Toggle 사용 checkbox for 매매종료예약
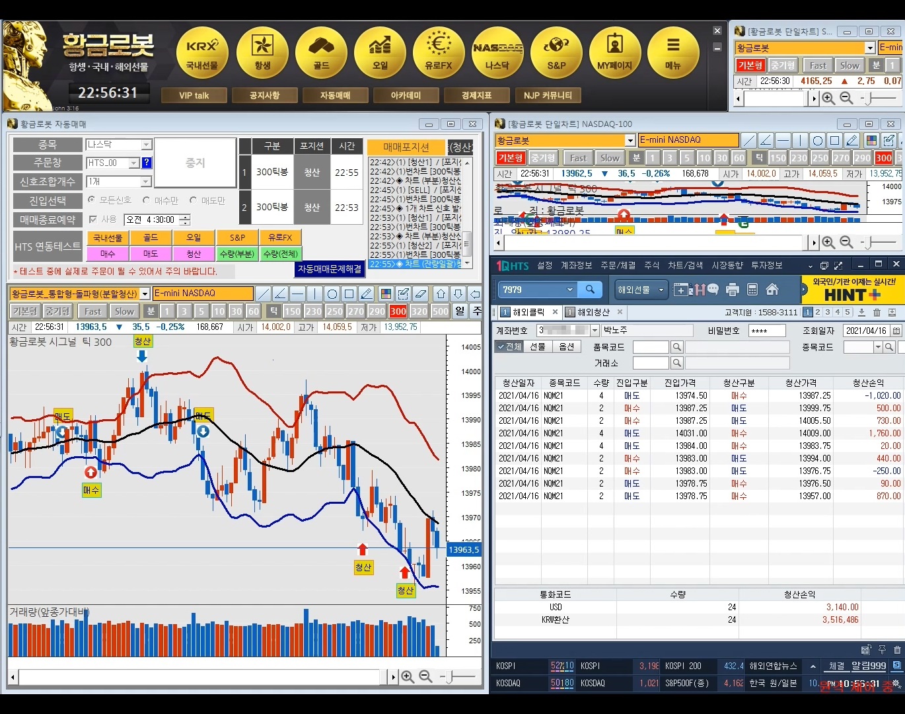The image size is (905, 714). (x=92, y=219)
